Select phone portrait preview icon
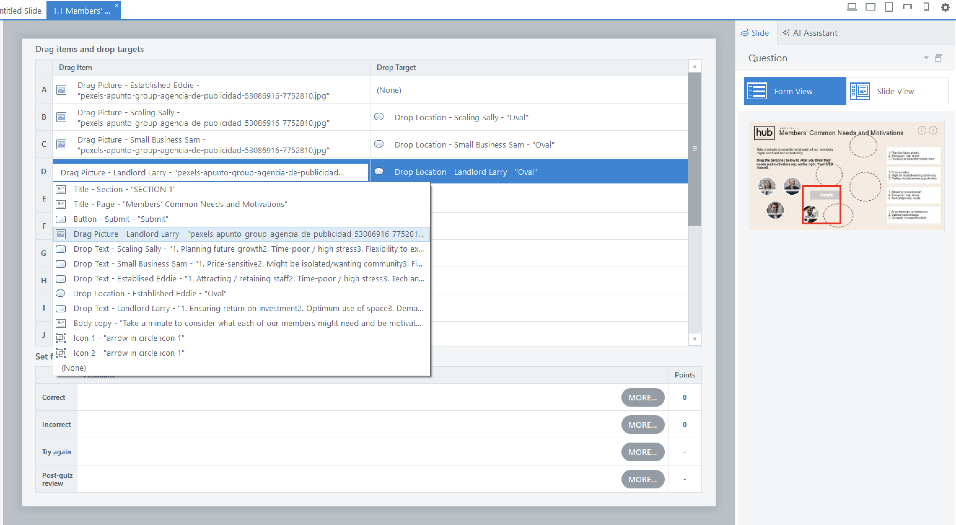The image size is (956, 525). click(926, 7)
